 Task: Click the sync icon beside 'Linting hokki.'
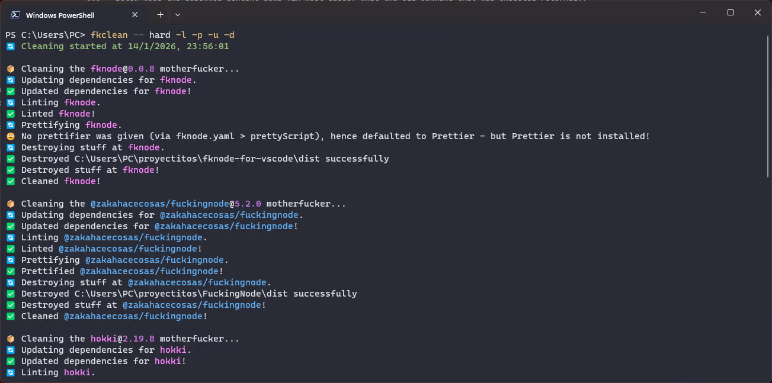tap(11, 372)
